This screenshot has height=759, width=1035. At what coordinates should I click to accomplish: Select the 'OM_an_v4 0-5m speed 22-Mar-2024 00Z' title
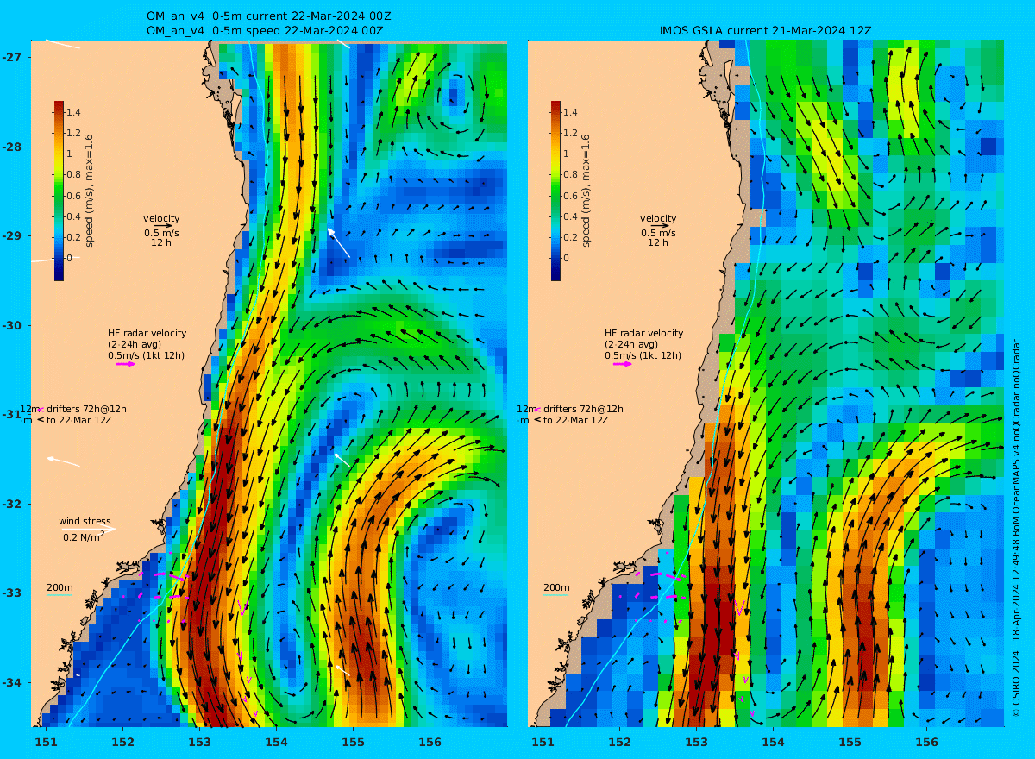click(x=265, y=31)
